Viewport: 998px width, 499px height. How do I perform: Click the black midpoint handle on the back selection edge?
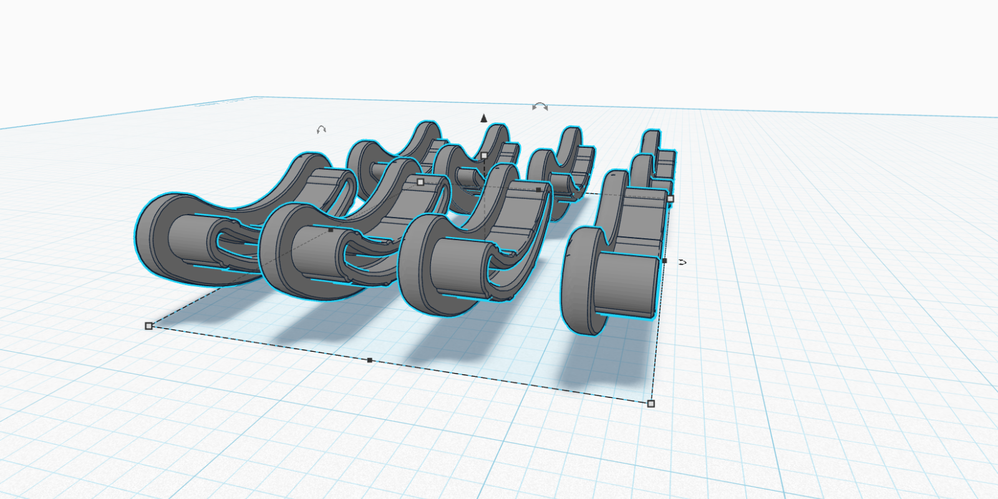pyautogui.click(x=539, y=190)
